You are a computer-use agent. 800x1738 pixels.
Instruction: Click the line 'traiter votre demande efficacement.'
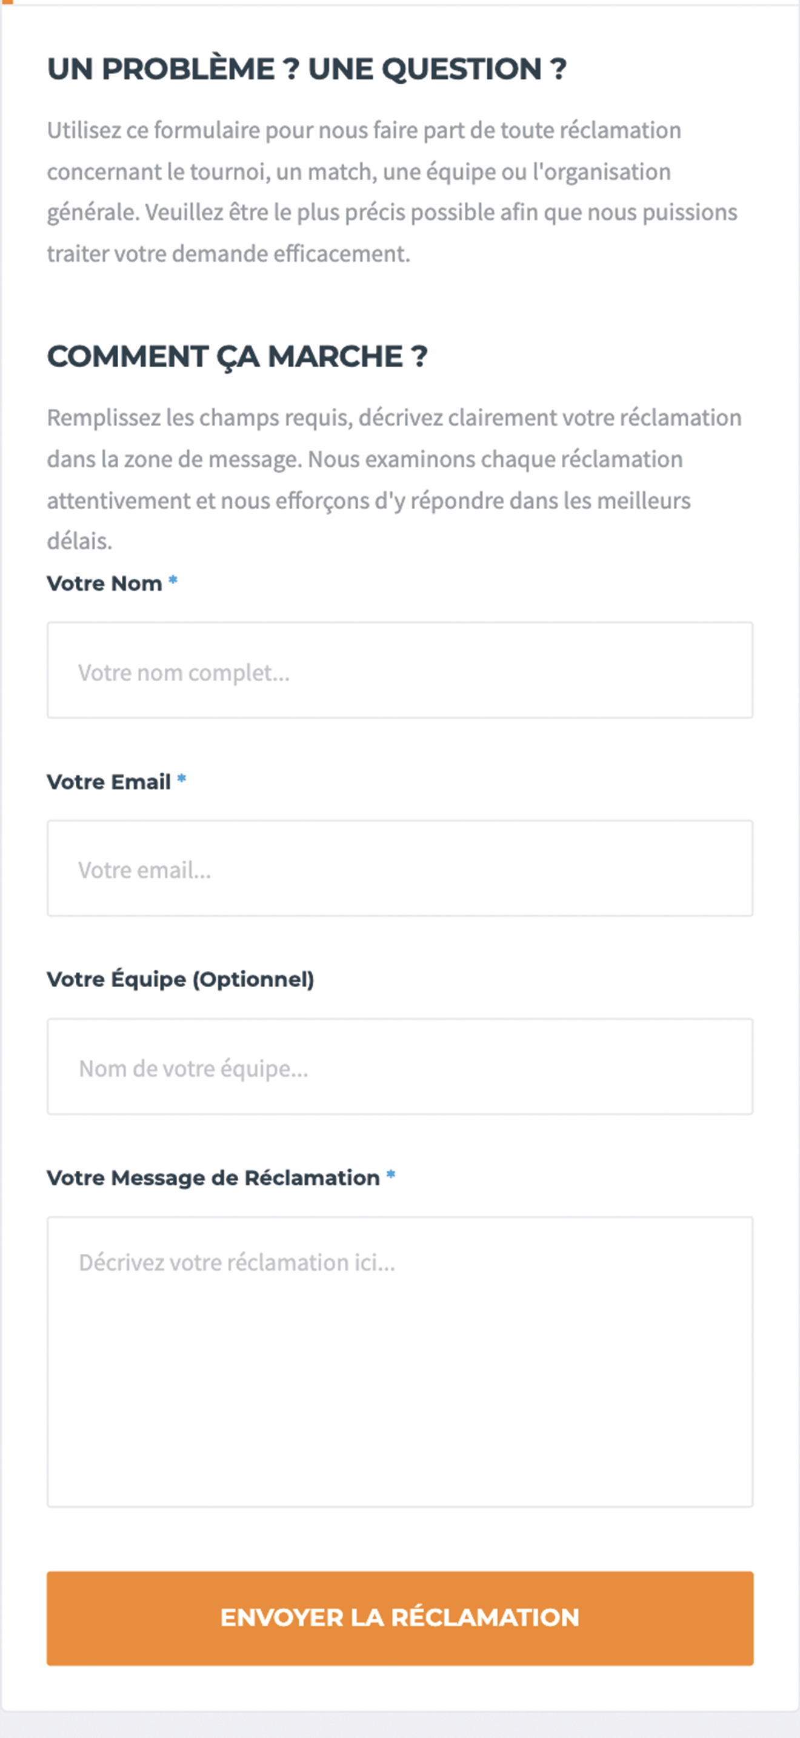click(x=228, y=254)
